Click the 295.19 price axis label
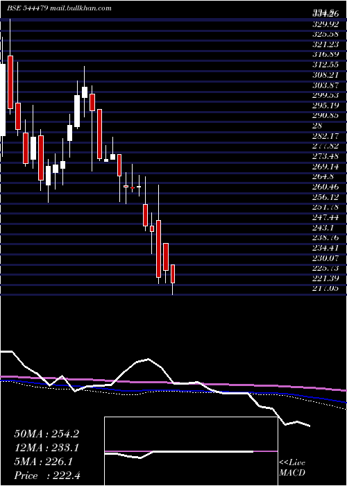This screenshot has height=486, width=347. coord(325,106)
